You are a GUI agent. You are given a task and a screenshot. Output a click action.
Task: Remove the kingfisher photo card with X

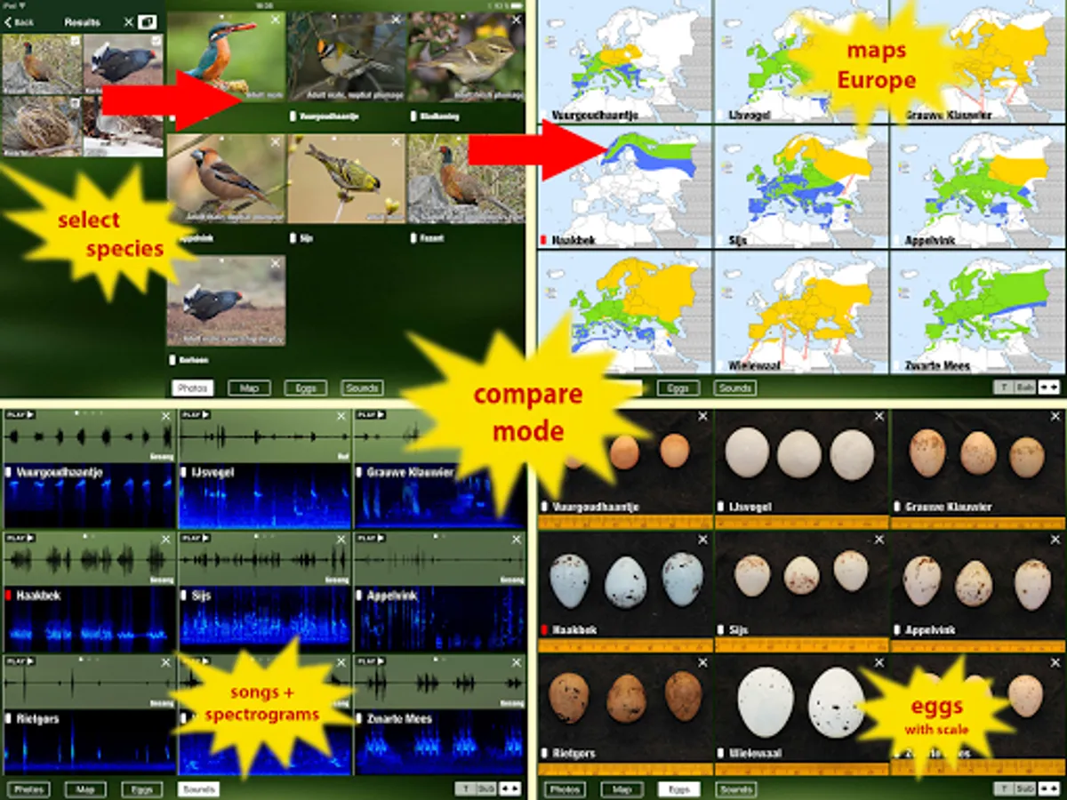(x=275, y=20)
